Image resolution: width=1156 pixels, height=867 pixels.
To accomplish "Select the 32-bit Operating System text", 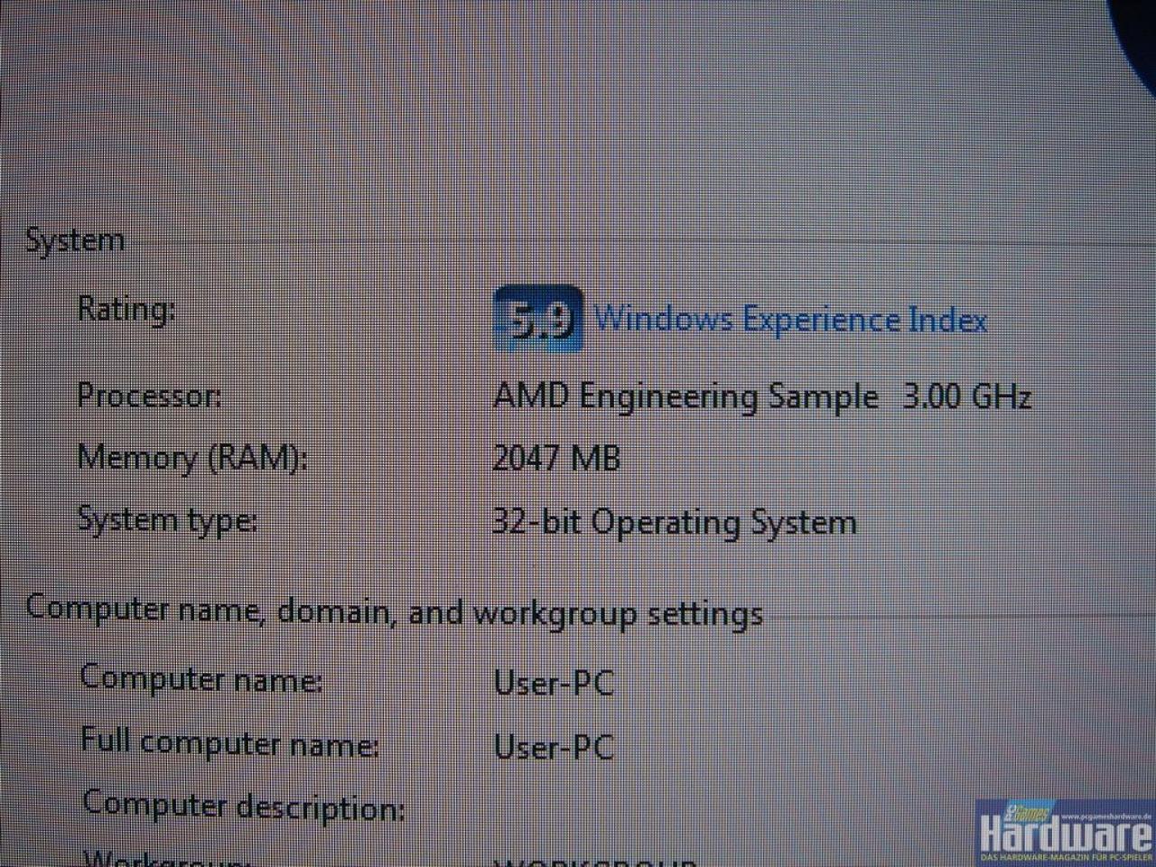I will point(675,523).
